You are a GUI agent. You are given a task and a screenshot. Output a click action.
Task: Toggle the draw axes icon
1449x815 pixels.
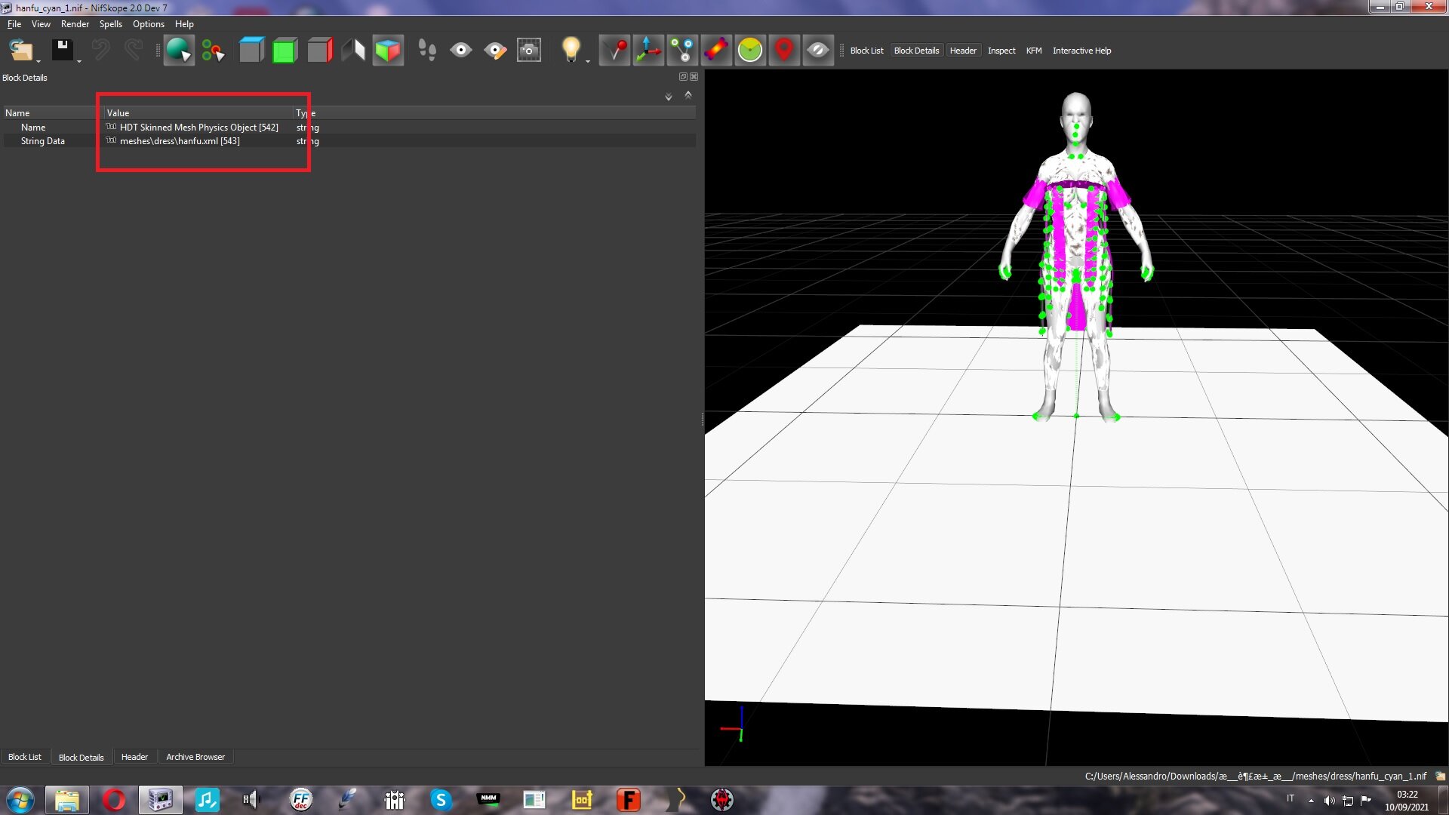click(x=648, y=51)
